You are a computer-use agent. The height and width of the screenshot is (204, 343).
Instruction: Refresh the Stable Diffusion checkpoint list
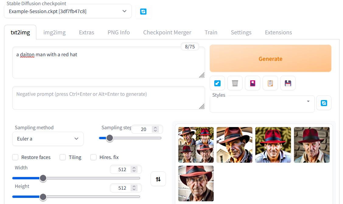(x=143, y=12)
